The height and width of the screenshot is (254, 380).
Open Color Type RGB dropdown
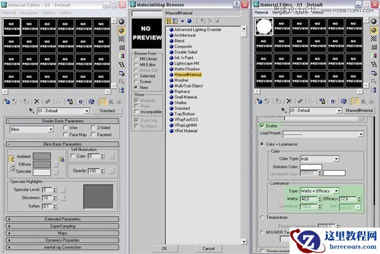click(336, 159)
